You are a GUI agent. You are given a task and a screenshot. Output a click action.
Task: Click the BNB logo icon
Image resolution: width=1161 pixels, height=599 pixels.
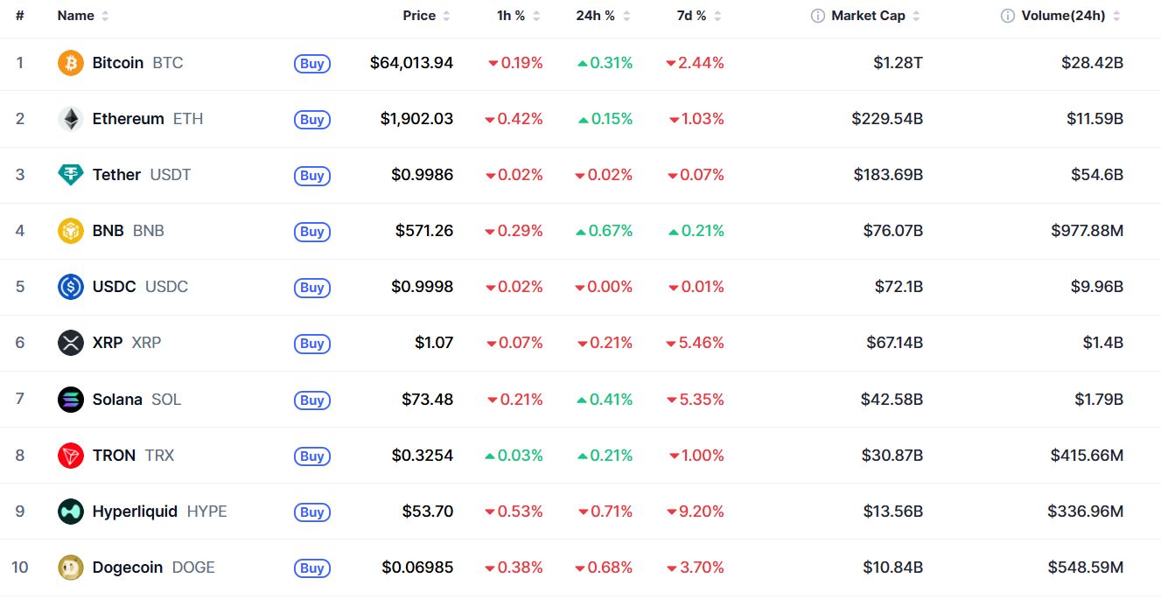tap(71, 231)
